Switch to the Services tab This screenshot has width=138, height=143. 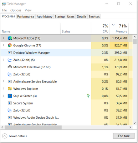(94, 17)
